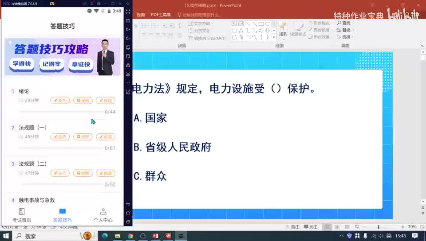
Task: Click the 拿证快 banner button
Action: point(81,65)
